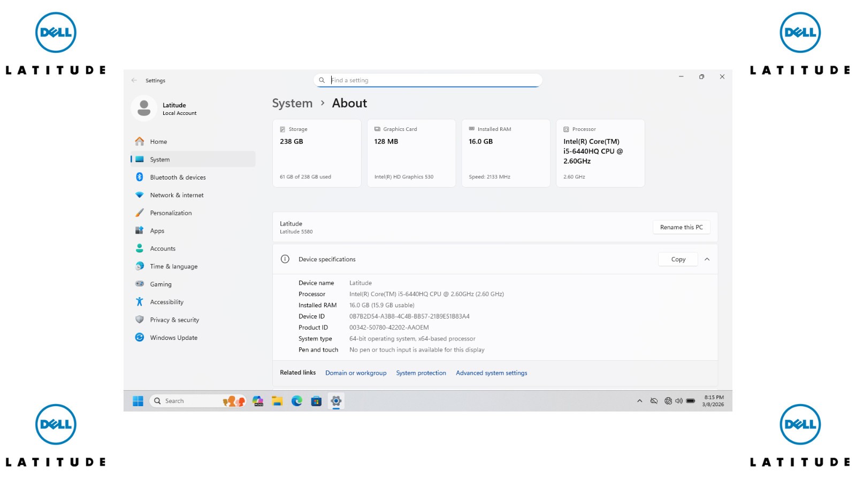Go to Network & internet settings
The width and height of the screenshot is (856, 481).
tap(193, 195)
